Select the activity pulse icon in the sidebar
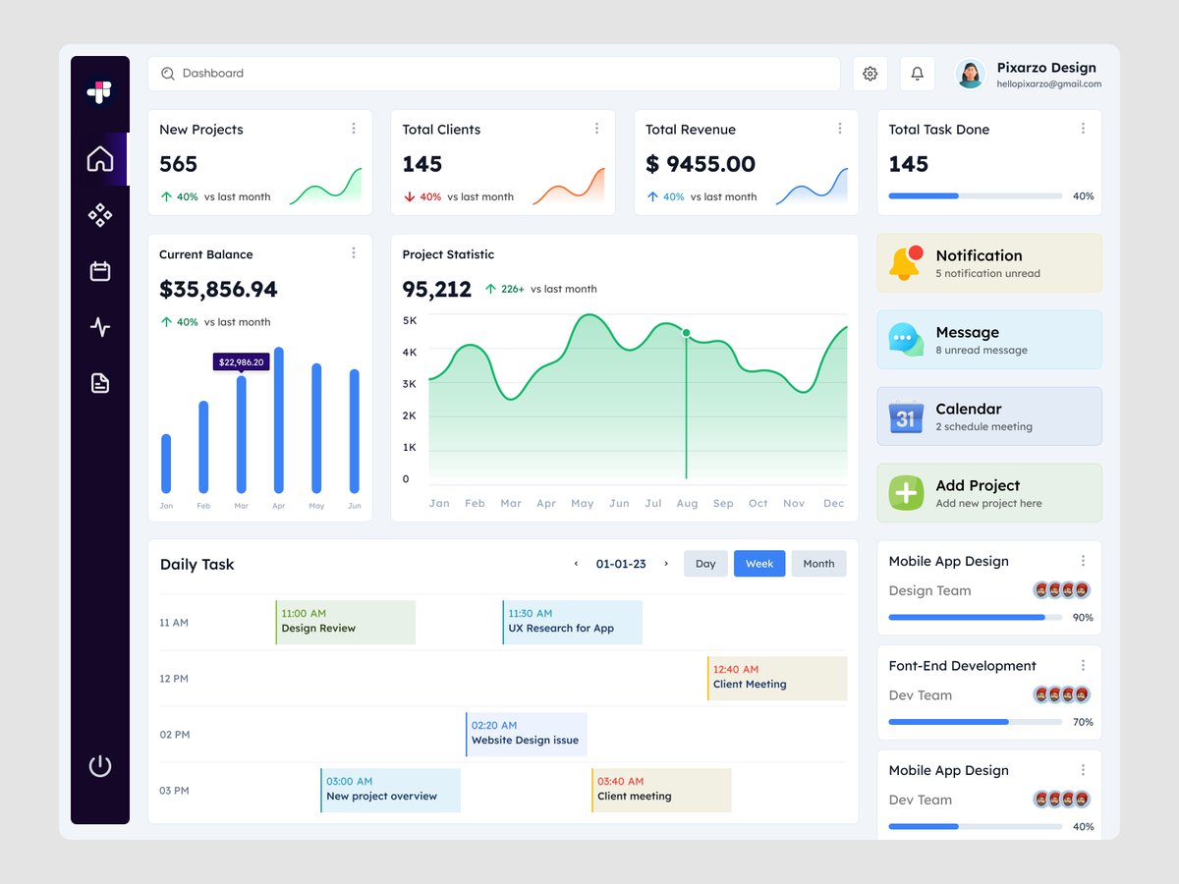Viewport: 1179px width, 884px height. pyautogui.click(x=99, y=327)
